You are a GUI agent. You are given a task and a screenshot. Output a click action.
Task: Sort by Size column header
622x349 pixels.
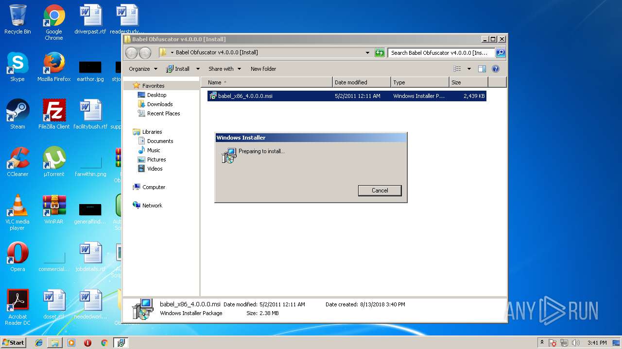[x=468, y=82]
